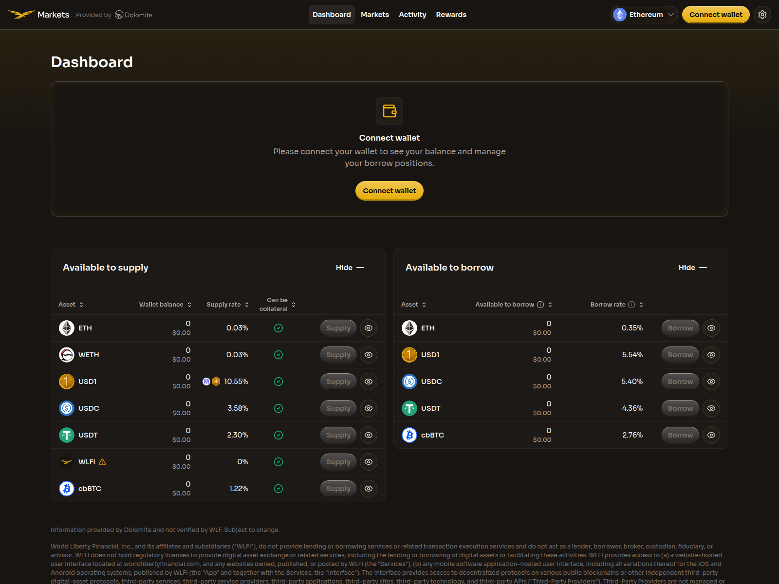779x584 pixels.
Task: Click the collateral checkmark icon for WLFI
Action: (278, 462)
